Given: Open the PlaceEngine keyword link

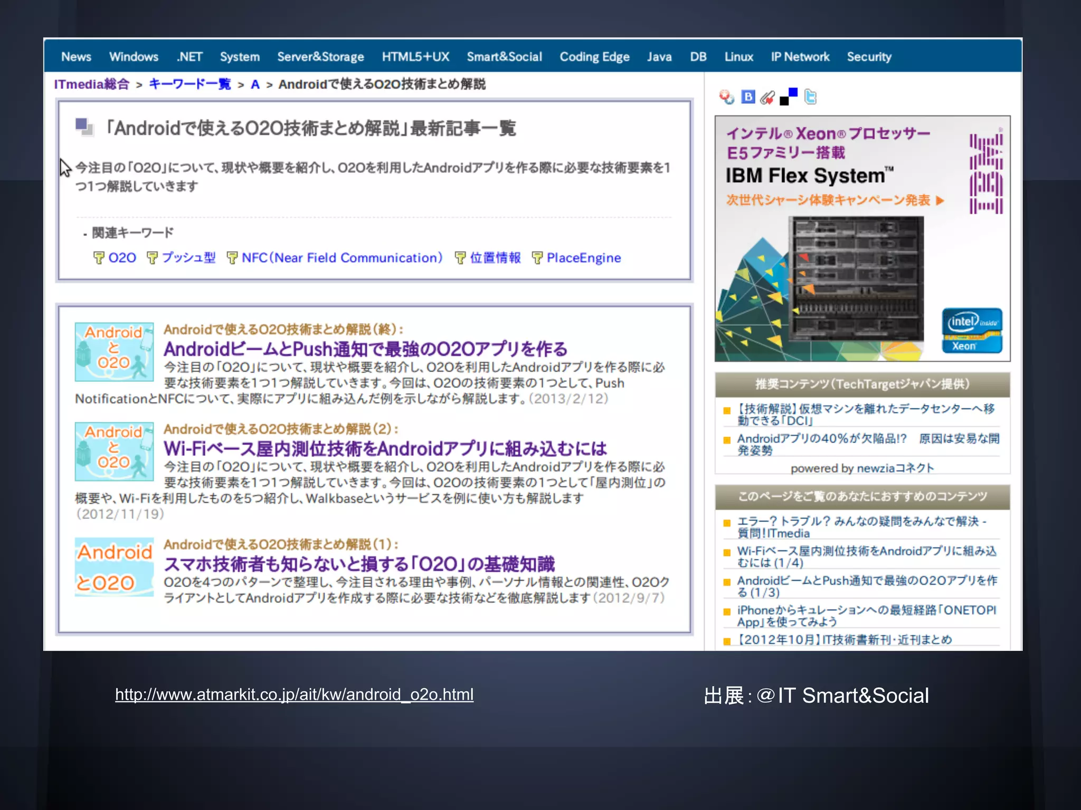Looking at the screenshot, I should click(x=584, y=258).
